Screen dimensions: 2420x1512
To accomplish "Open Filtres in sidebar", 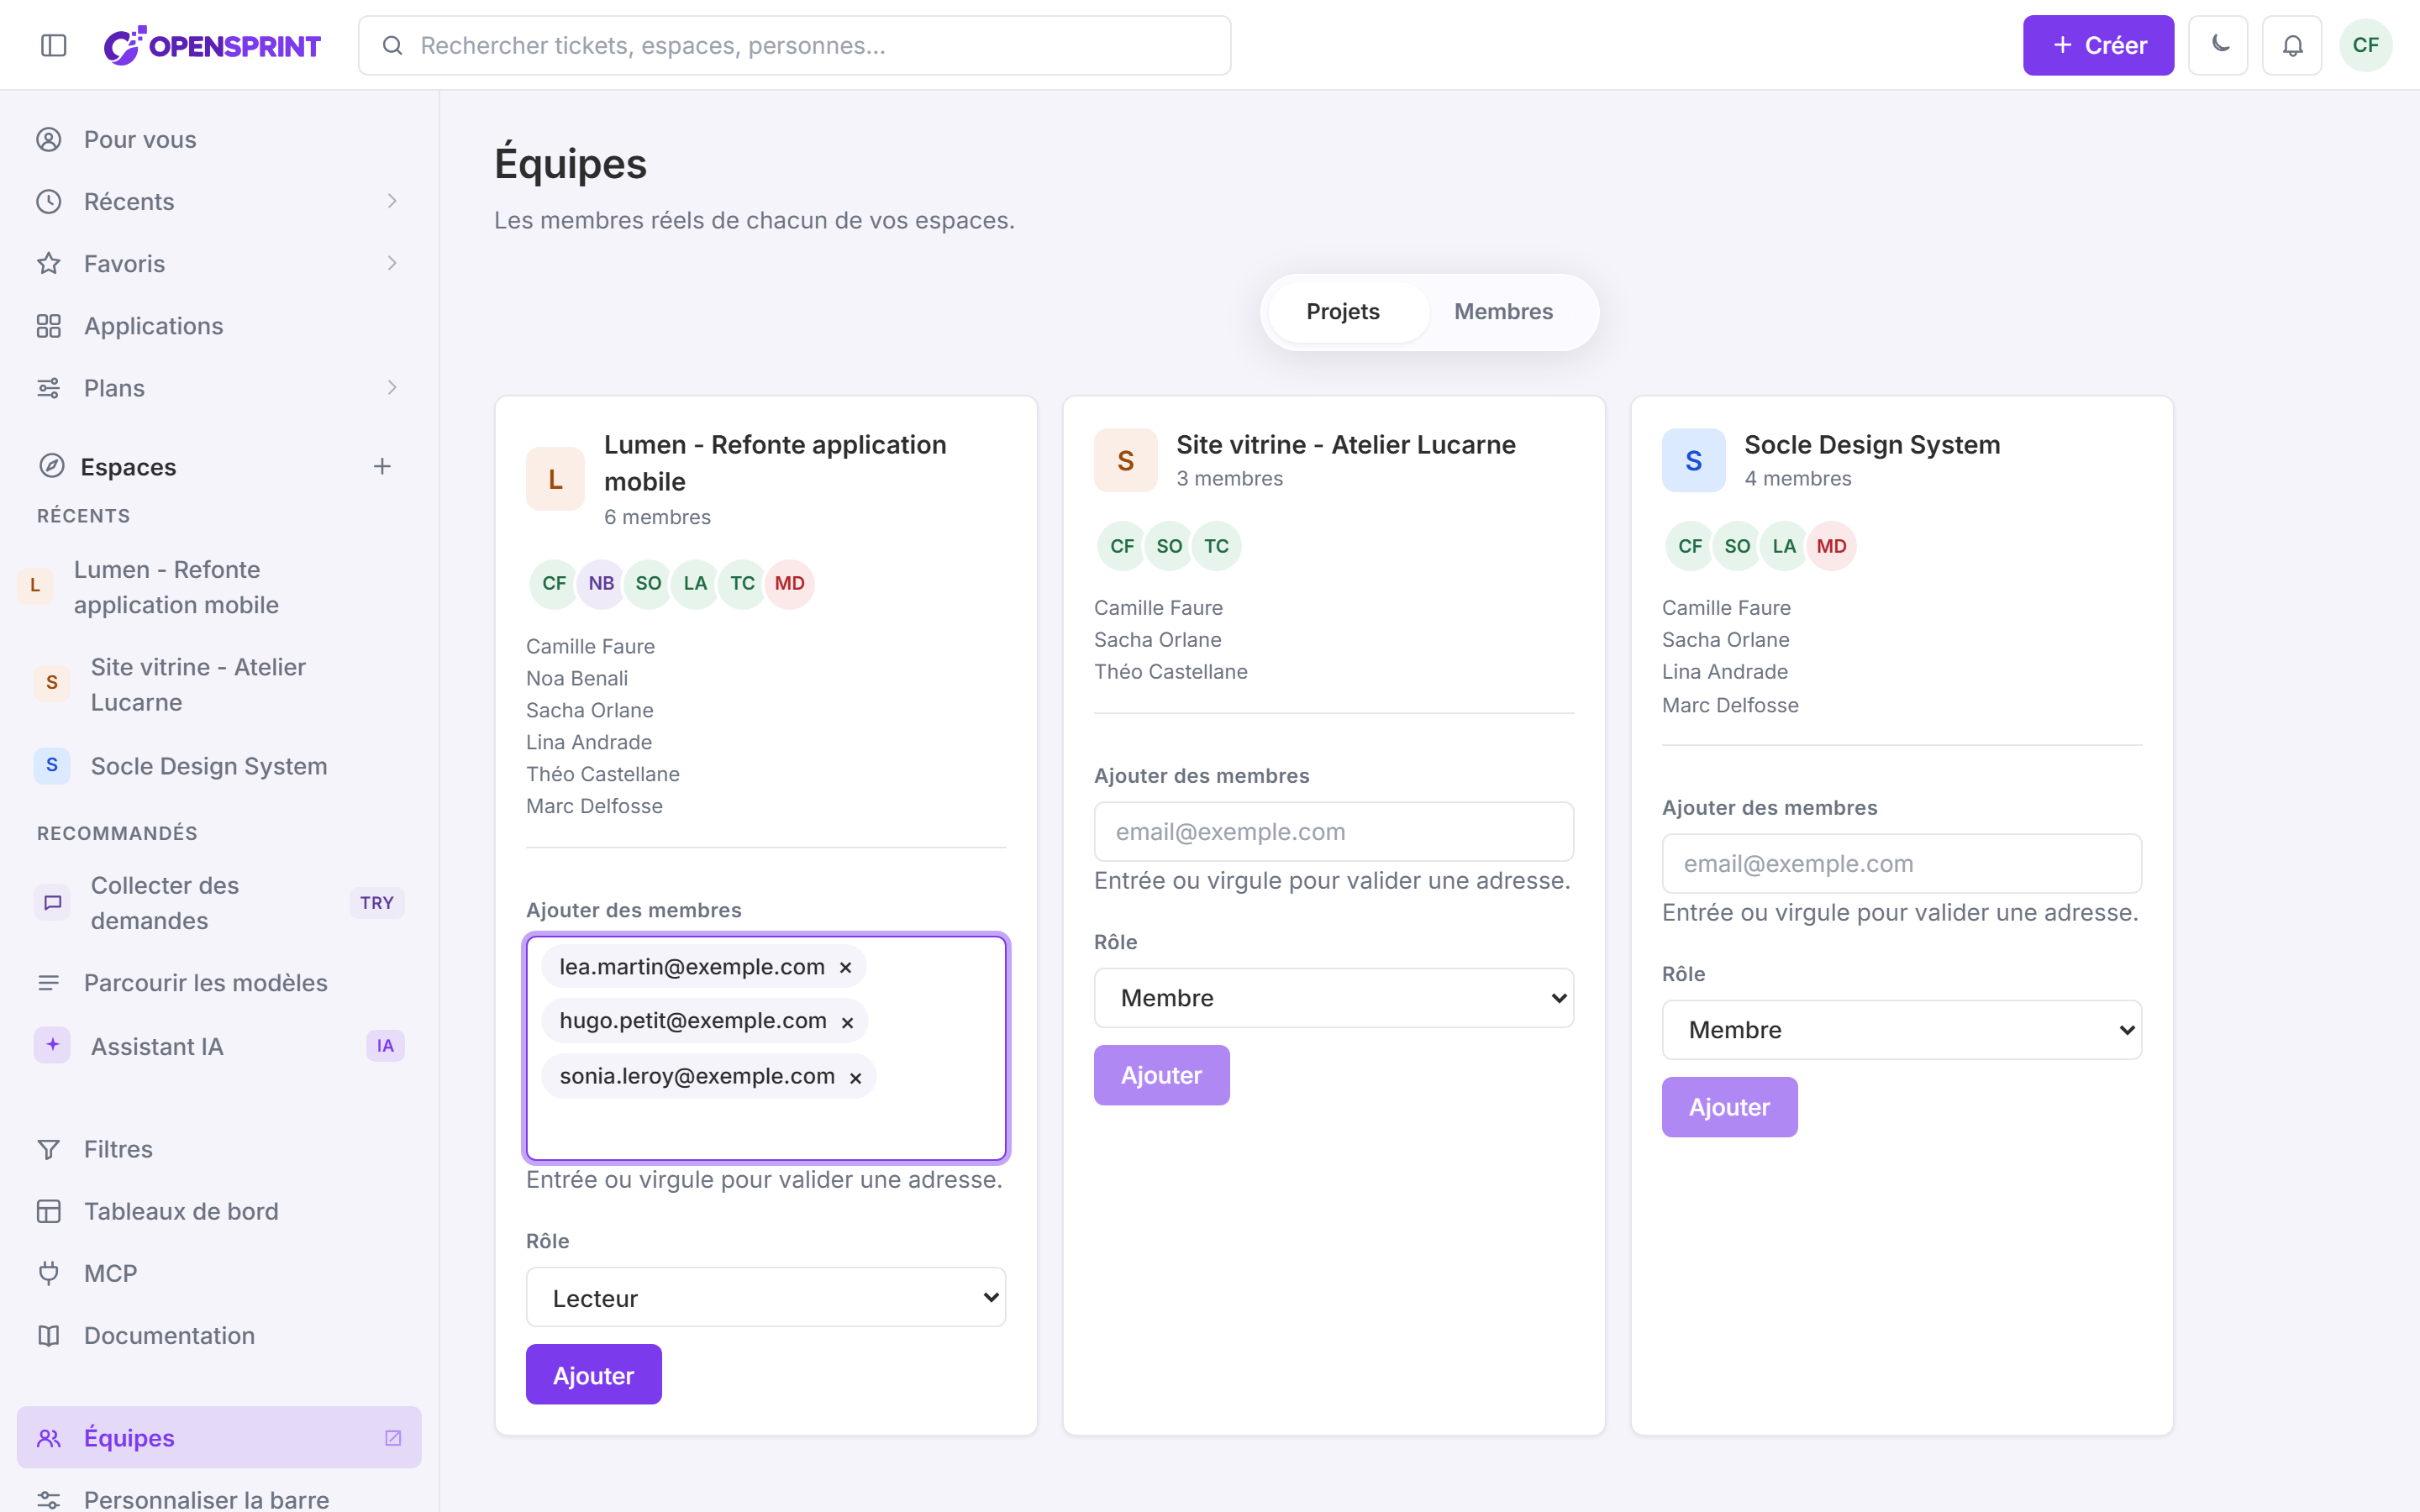I will (x=219, y=1149).
